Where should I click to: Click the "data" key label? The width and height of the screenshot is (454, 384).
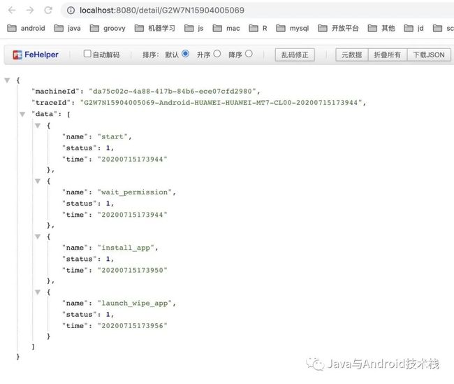pyautogui.click(x=44, y=114)
